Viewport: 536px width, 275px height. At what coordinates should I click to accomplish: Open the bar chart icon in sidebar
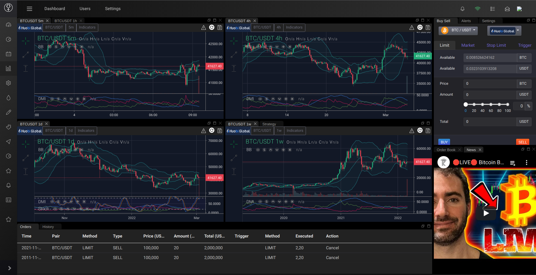9,68
